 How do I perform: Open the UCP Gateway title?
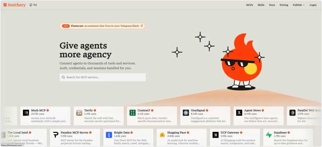(230, 133)
